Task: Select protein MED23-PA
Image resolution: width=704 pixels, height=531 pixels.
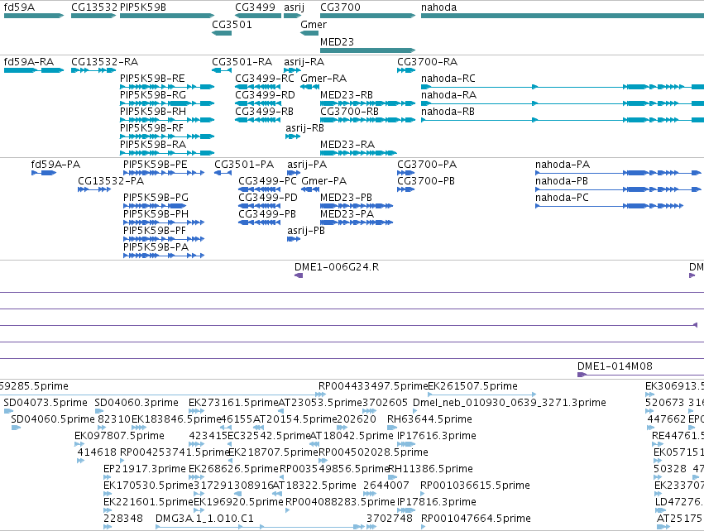Action: (347, 214)
